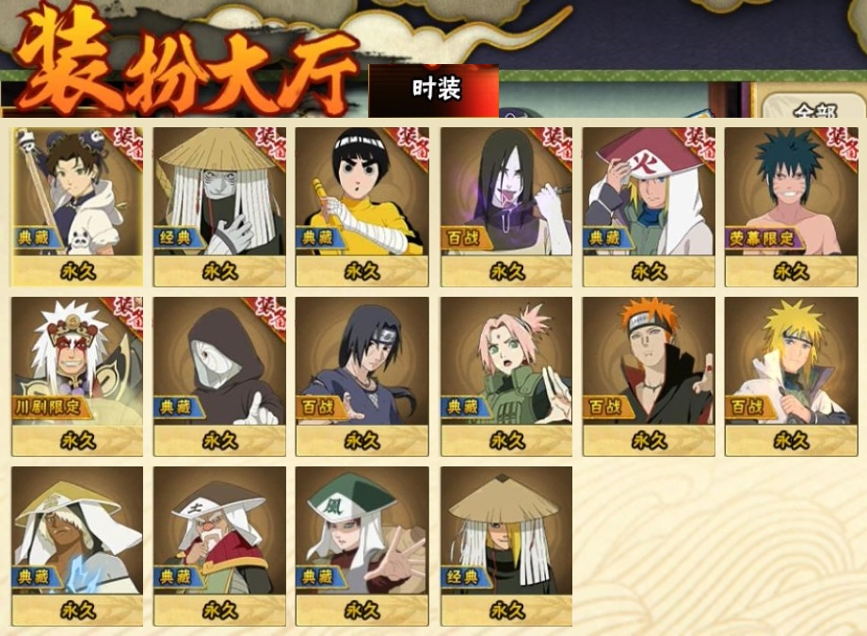This screenshot has width=867, height=636.
Task: Pick the Hokage hat 火 outfit card
Action: (649, 206)
